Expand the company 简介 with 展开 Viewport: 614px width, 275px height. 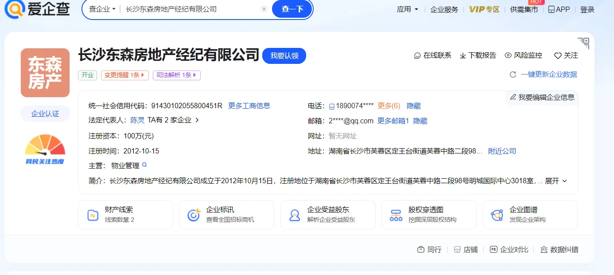point(556,181)
